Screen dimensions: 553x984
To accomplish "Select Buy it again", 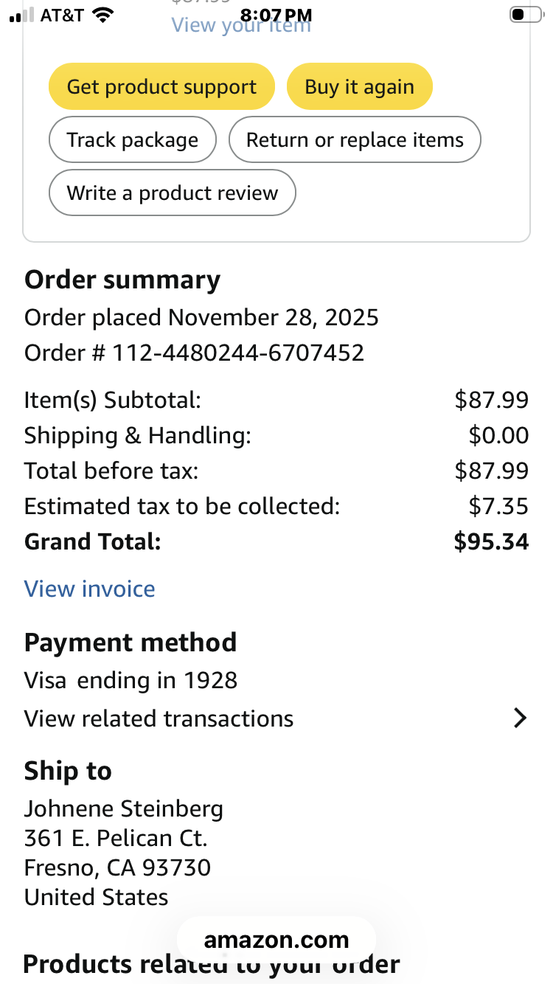I will coord(359,87).
